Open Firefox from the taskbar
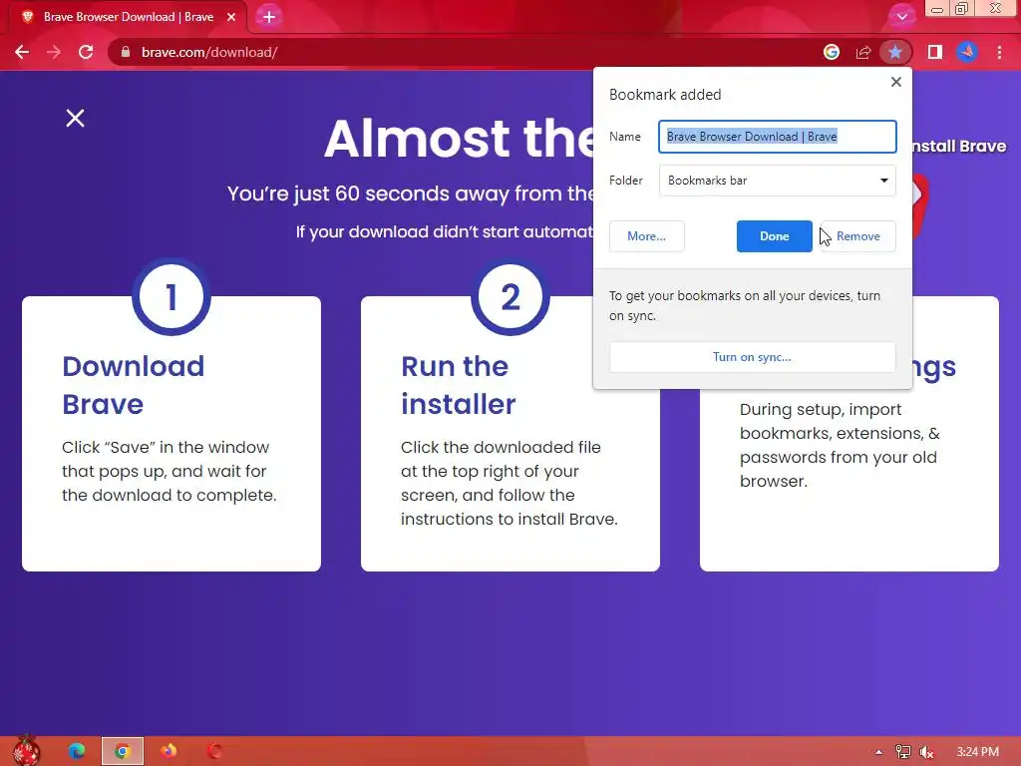The height and width of the screenshot is (766, 1021). 169,751
